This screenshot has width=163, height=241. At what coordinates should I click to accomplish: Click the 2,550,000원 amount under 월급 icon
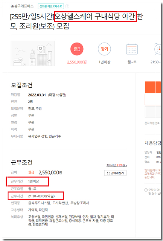[77, 62]
